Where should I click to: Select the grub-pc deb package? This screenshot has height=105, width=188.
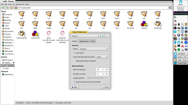[x=49, y=37]
